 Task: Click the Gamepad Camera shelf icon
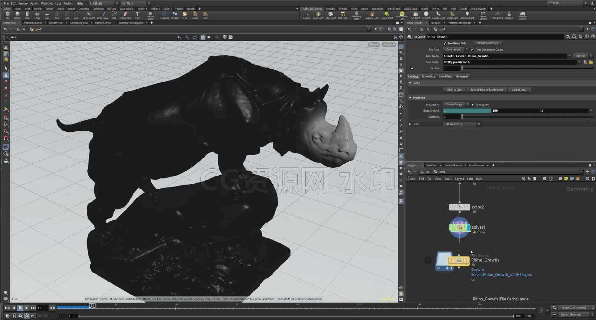click(x=522, y=16)
